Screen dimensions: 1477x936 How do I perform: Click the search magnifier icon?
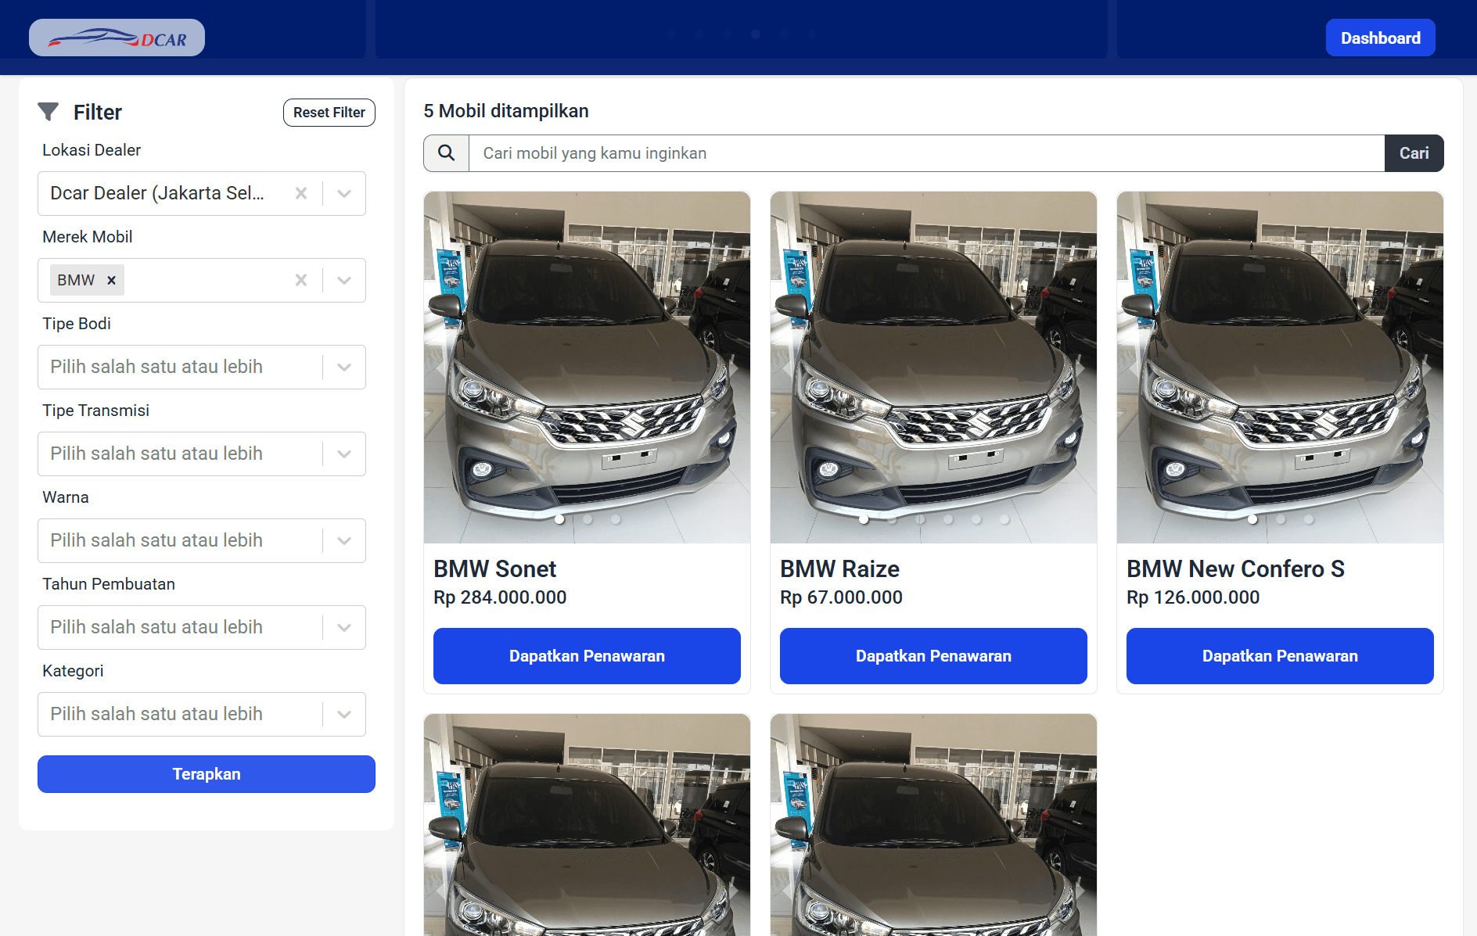[446, 153]
